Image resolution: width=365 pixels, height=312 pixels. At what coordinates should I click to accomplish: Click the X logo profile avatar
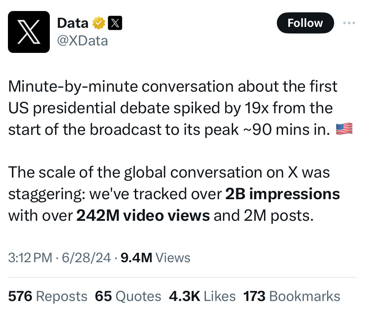pyautogui.click(x=29, y=32)
